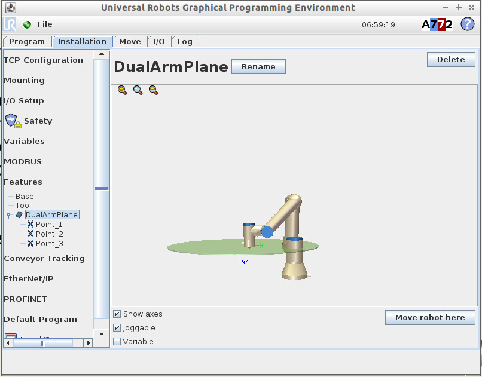Click the Safety shield lock icon
482x377 pixels.
pos(13,121)
